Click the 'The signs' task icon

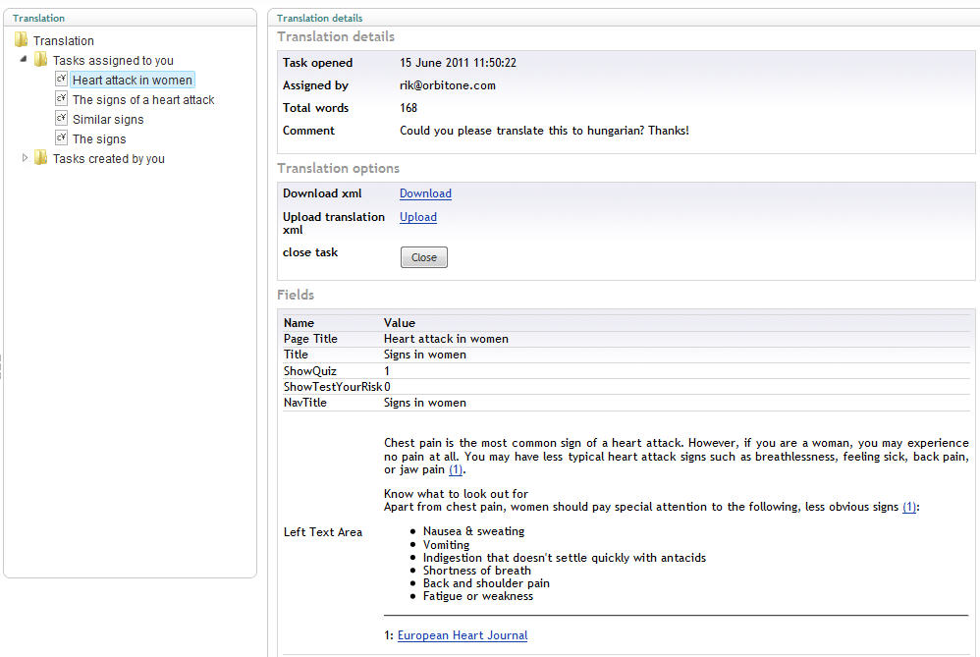click(61, 138)
